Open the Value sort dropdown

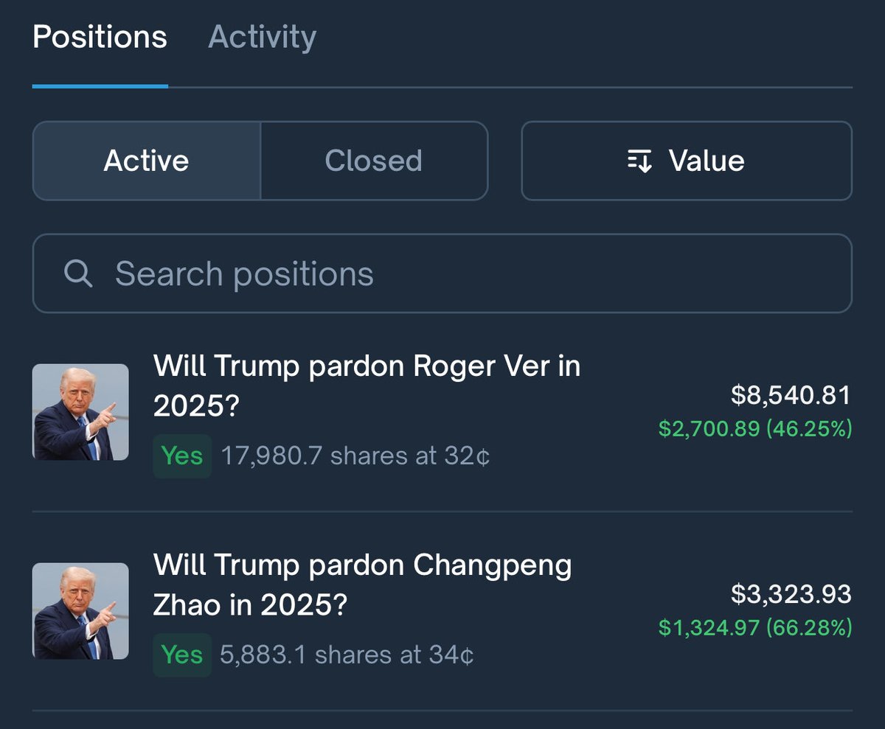tap(687, 161)
